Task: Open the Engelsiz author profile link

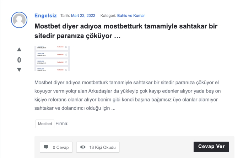Action: click(x=45, y=16)
